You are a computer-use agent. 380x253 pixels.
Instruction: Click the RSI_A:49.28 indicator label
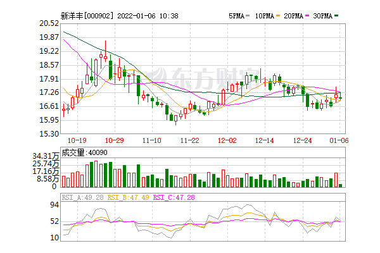click(x=81, y=197)
